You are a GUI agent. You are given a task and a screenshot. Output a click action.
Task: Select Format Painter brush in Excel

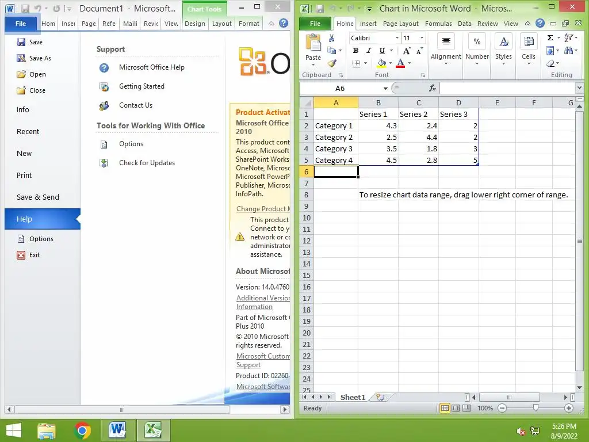click(x=332, y=63)
